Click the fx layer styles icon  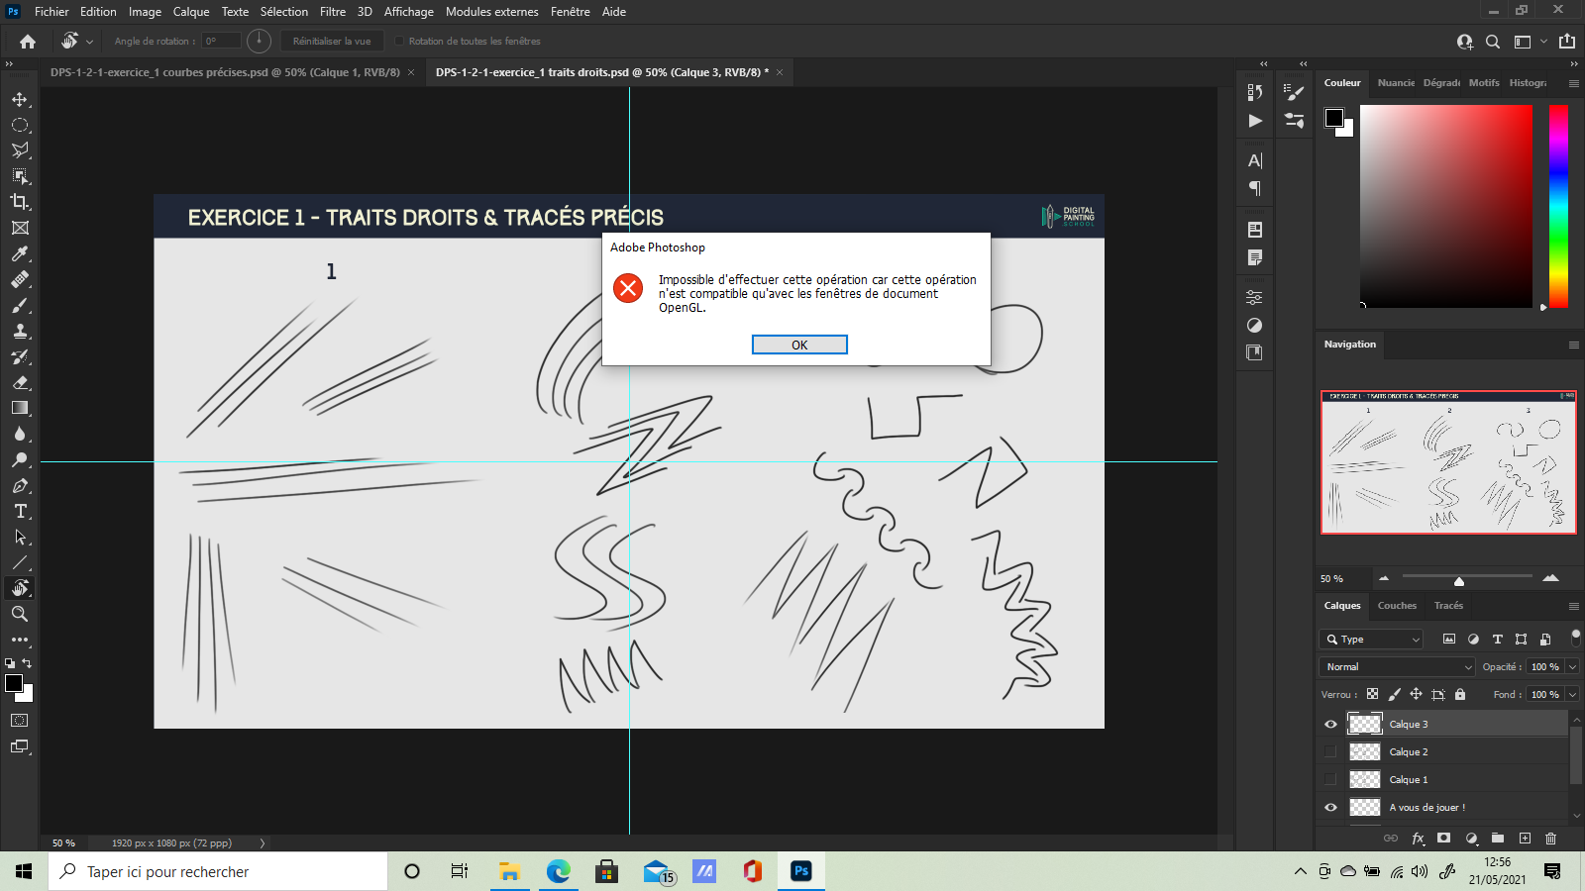[1419, 839]
